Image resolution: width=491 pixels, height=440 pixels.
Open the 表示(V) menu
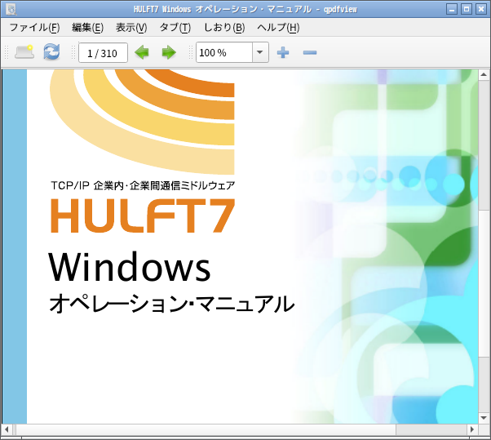point(131,28)
